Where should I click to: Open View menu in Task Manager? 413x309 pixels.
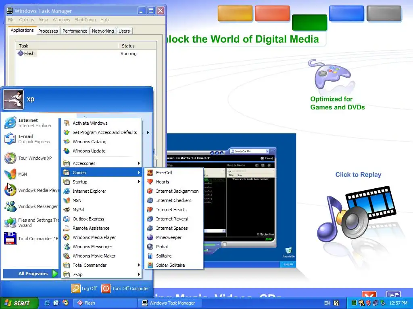tap(43, 20)
